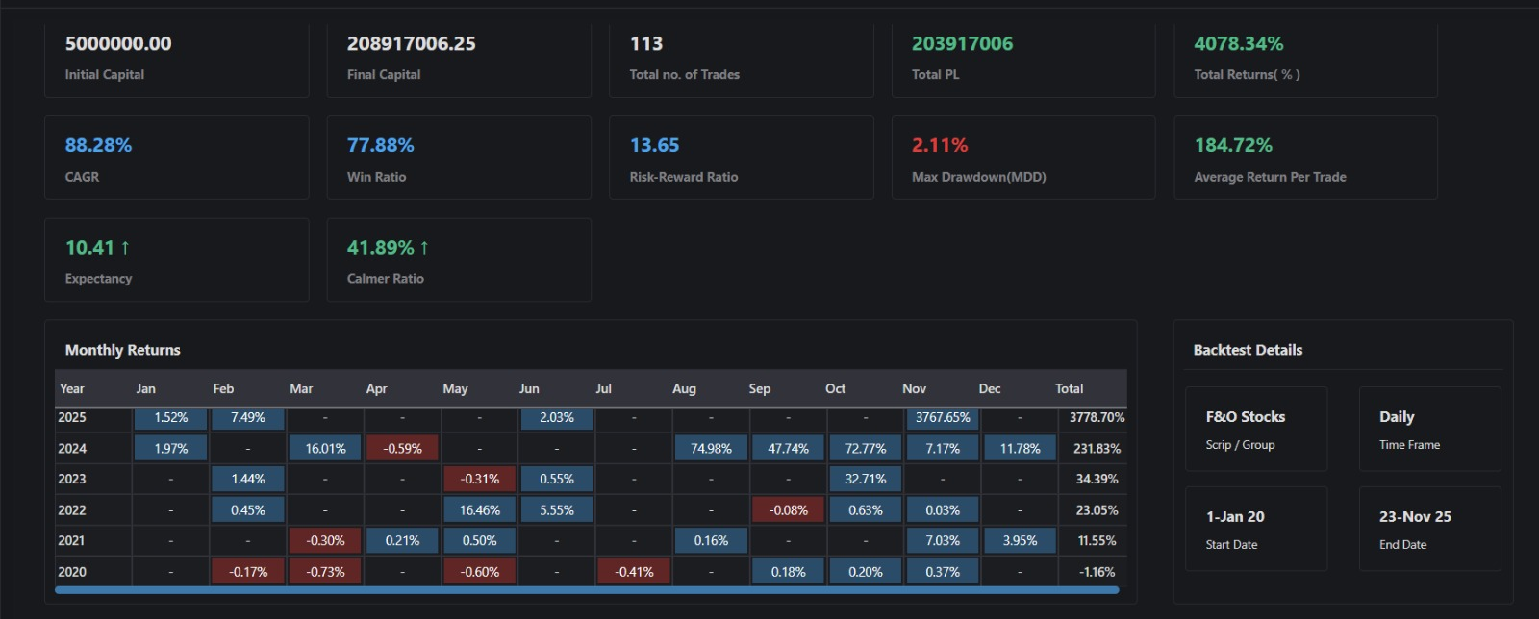Select the 23-Nov 25 End Date card
Viewport: 1539px width, 619px height.
pyautogui.click(x=1429, y=529)
